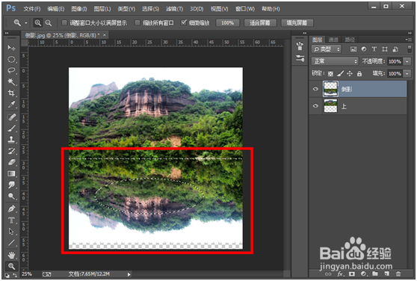Select the Gradient tool

pyautogui.click(x=11, y=173)
